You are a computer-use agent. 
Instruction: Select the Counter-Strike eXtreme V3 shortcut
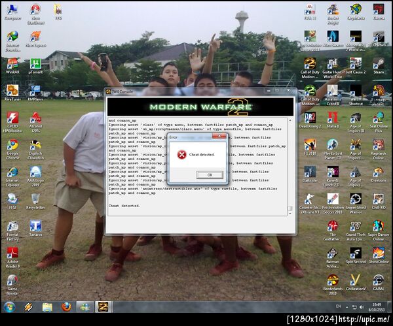(x=310, y=203)
